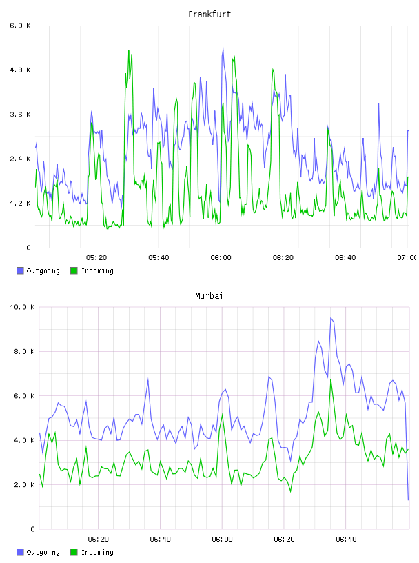This screenshot has height=563, width=419.
Task: Click the 4.0 K y-axis label in Mumbai chart
Action: tap(24, 441)
